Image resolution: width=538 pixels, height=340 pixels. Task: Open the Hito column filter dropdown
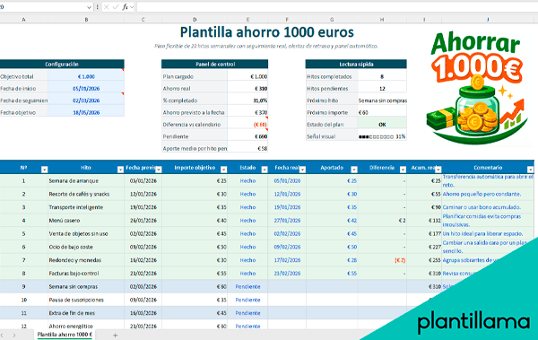[x=120, y=170]
